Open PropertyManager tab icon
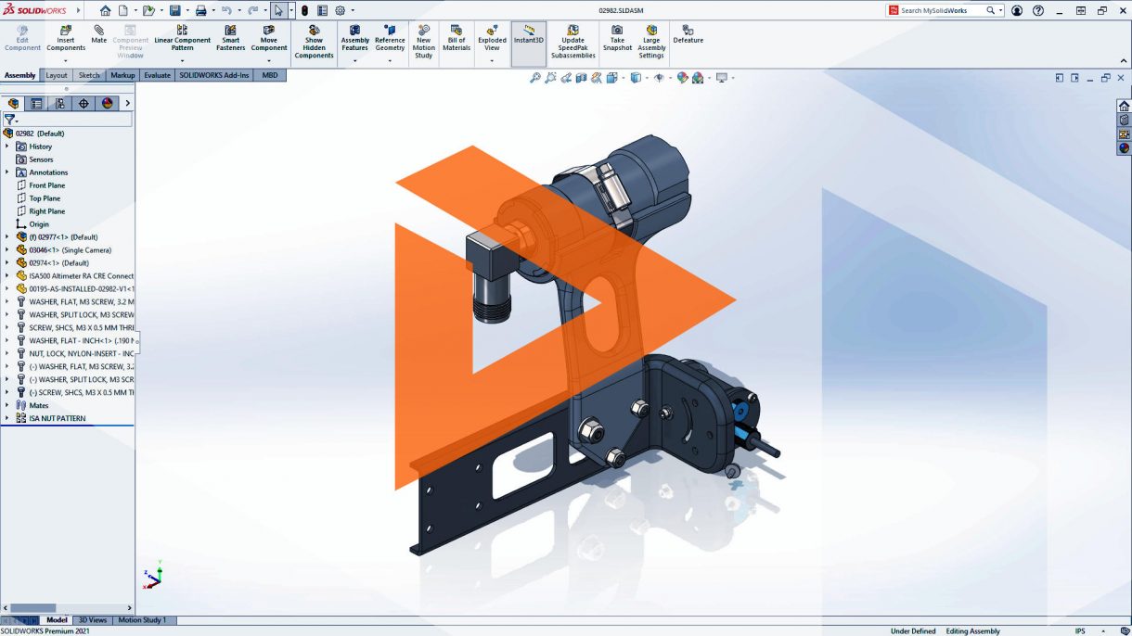 point(36,103)
